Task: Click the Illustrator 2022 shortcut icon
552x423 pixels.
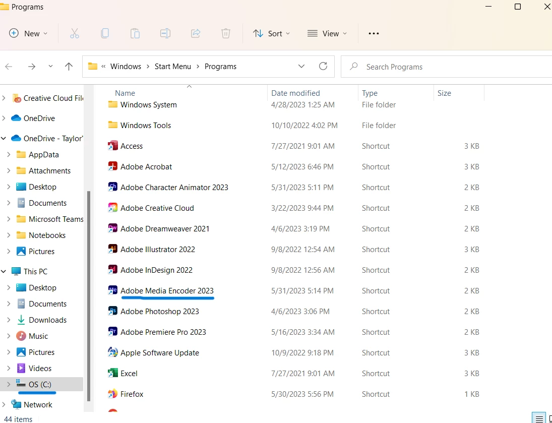Action: (x=112, y=250)
